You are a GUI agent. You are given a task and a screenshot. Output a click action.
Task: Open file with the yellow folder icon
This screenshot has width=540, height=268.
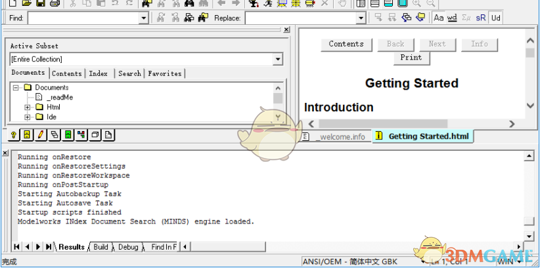26,3
